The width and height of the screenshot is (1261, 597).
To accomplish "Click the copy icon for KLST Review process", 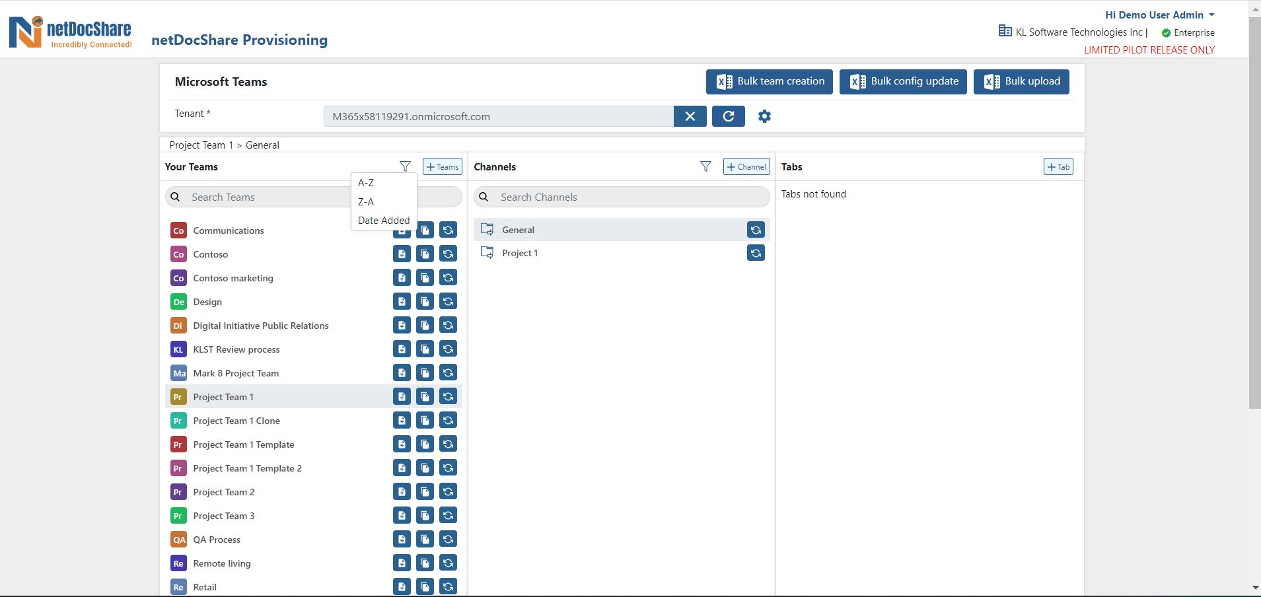I will click(x=425, y=349).
